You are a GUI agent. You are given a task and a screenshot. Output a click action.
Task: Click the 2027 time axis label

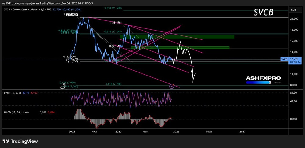[x=242, y=131]
